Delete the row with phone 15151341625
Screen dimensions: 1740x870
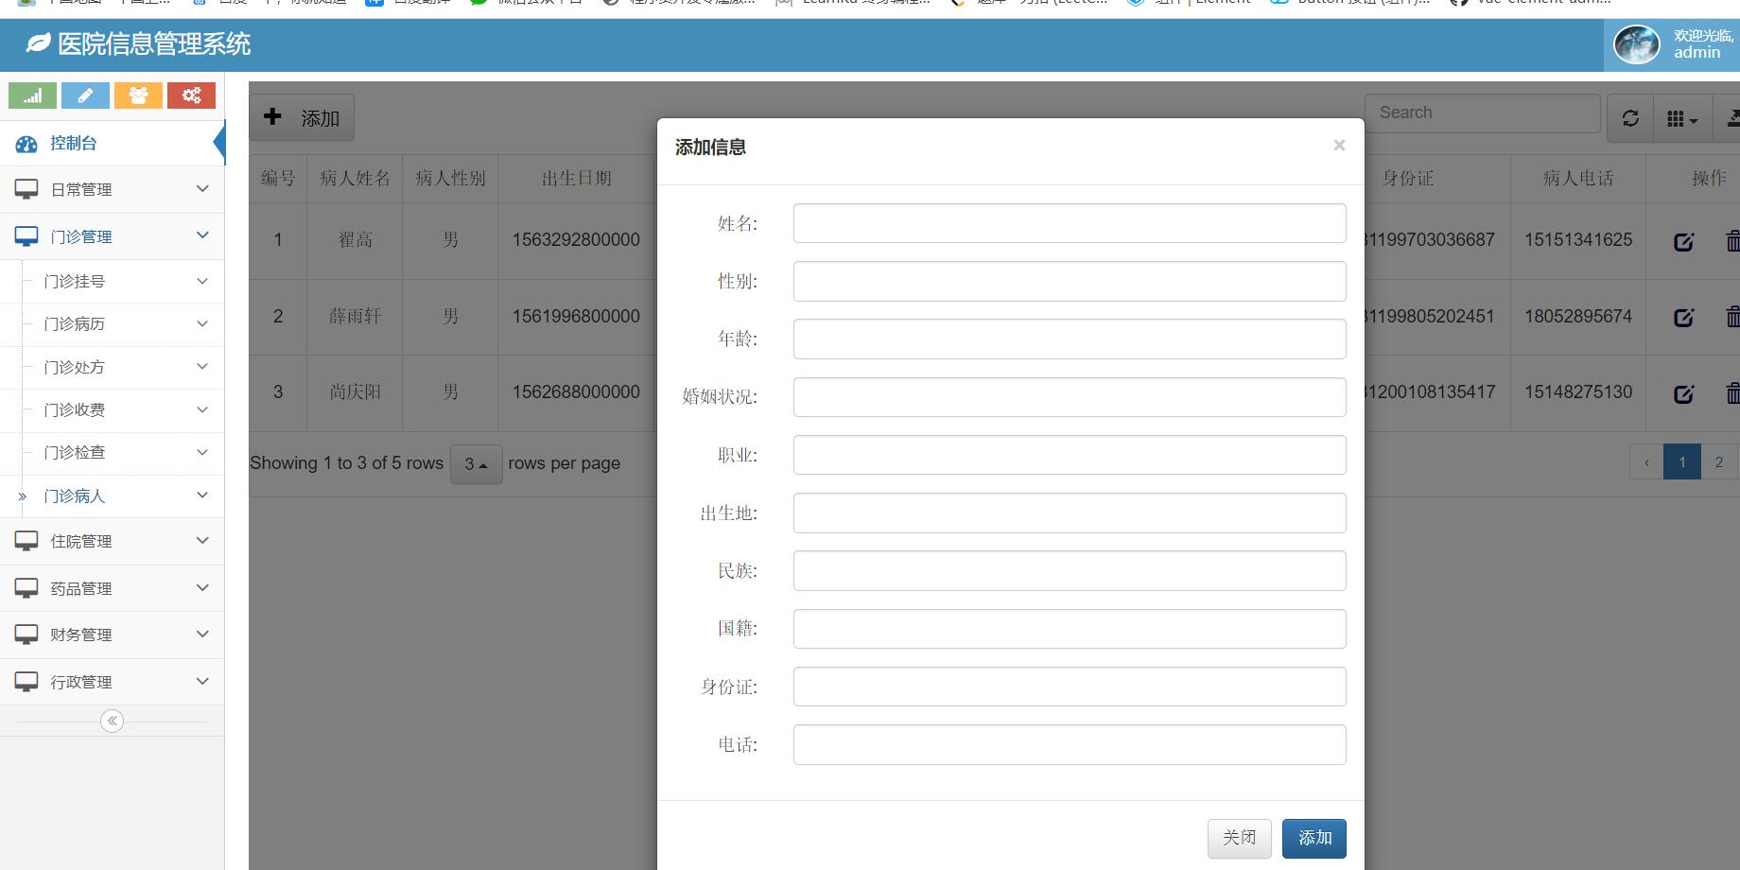pos(1732,241)
